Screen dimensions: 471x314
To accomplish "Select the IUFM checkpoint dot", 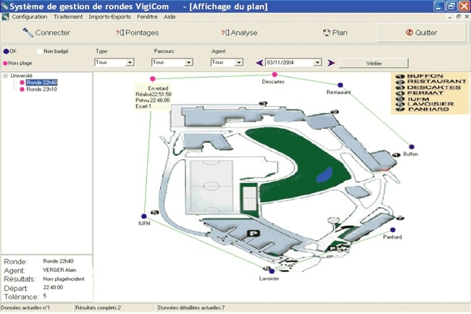I will pos(143,215).
